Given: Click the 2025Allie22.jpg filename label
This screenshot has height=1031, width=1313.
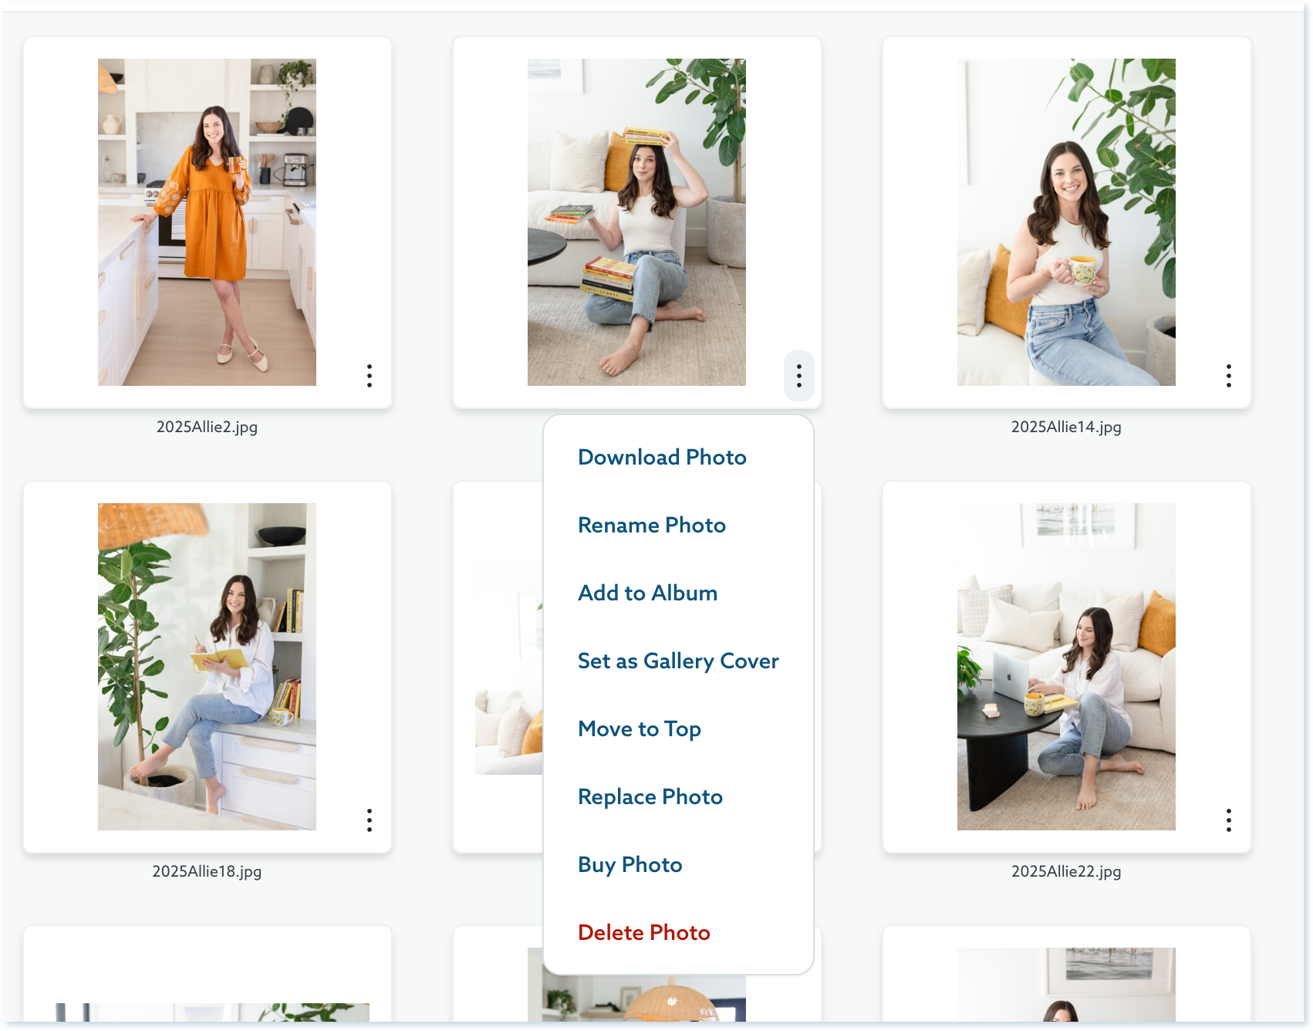Looking at the screenshot, I should tap(1066, 871).
